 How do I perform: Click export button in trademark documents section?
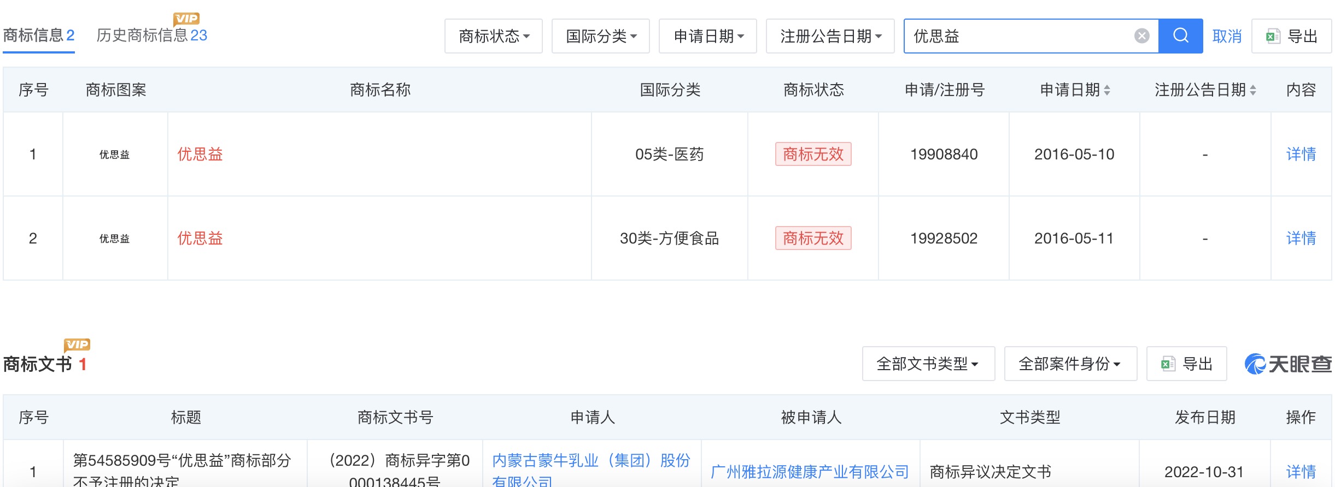point(1186,364)
